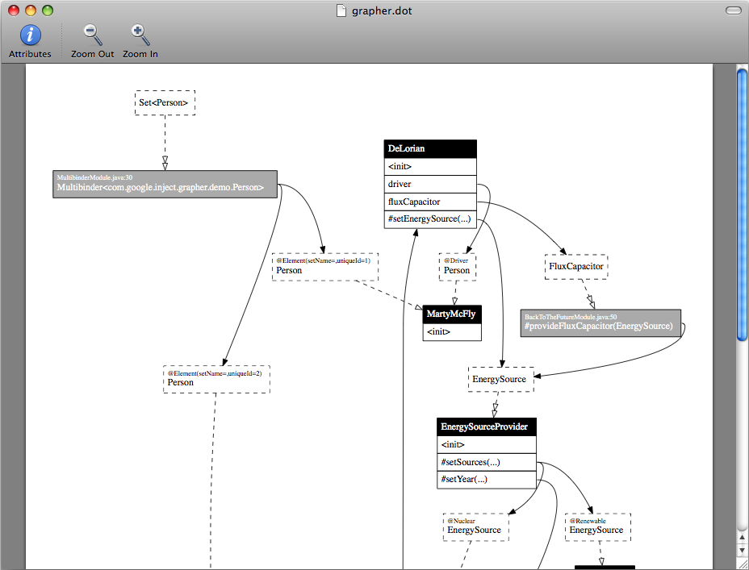Click the #setEnergySource(...) row in DeLorian
This screenshot has width=749, height=570.
430,219
